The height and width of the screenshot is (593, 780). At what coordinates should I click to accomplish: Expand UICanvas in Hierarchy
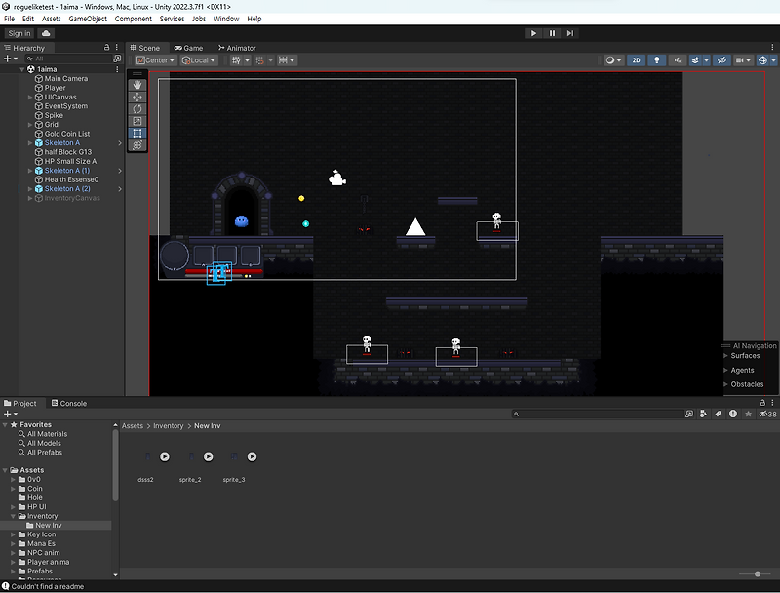coord(30,97)
